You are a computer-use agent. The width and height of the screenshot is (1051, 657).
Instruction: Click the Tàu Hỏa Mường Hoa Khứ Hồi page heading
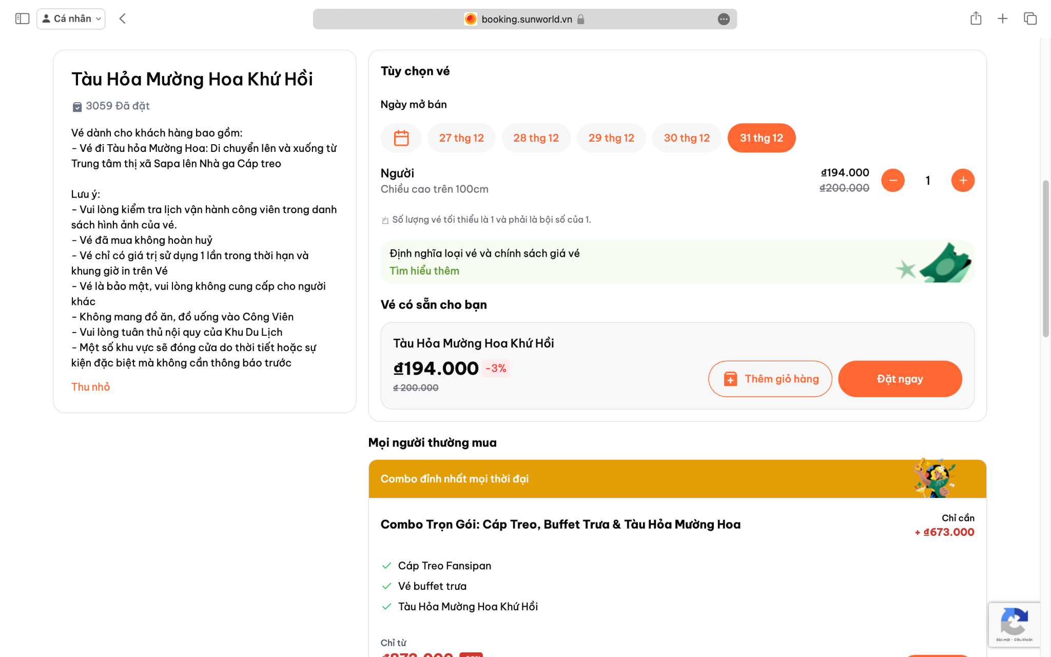[x=192, y=79]
